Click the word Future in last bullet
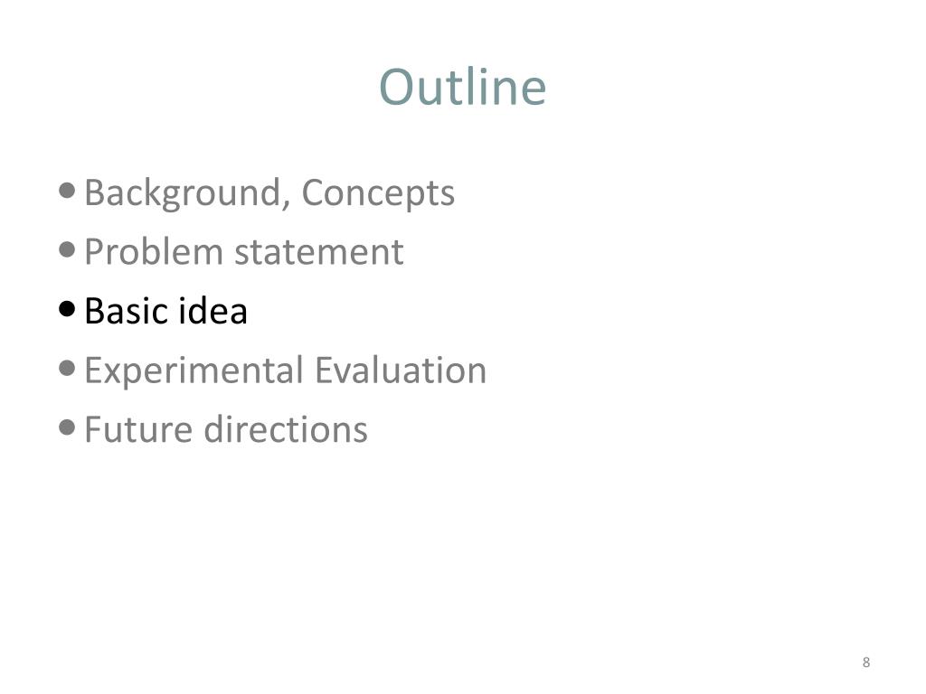Viewport: 926px width, 694px height. (138, 429)
